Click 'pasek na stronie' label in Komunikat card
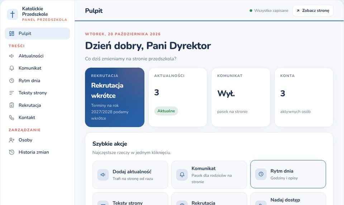This screenshot has width=344, height=205. coord(232,112)
